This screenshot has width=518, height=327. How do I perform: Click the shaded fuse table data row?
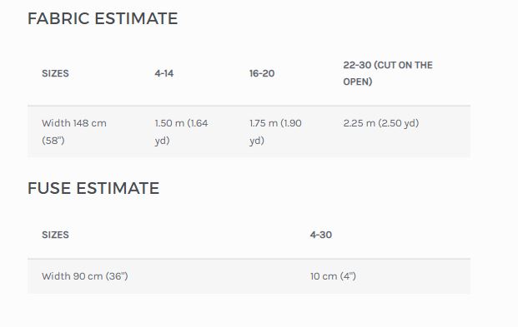click(249, 276)
